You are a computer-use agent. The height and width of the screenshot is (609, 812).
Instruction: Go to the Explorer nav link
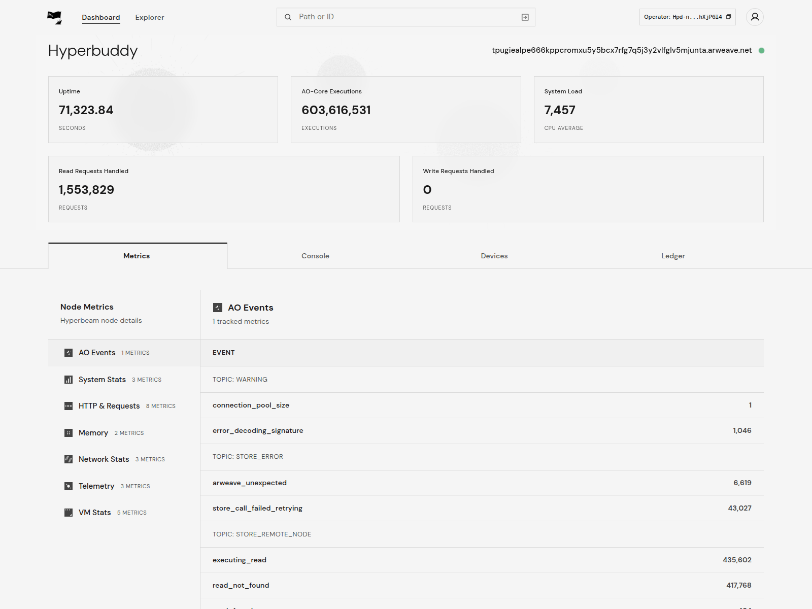150,17
